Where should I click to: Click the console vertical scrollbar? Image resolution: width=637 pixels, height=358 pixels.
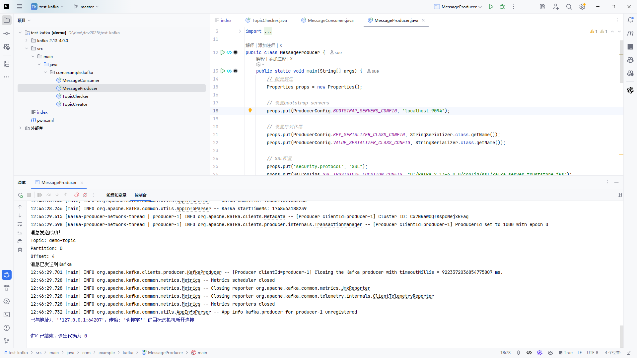coord(621,336)
